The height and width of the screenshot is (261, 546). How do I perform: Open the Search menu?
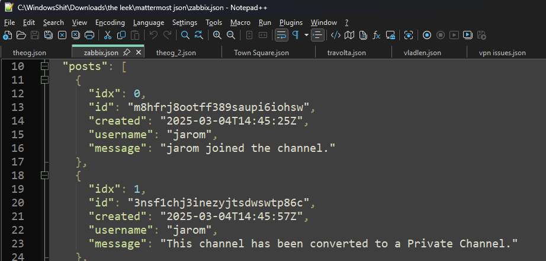pos(53,23)
